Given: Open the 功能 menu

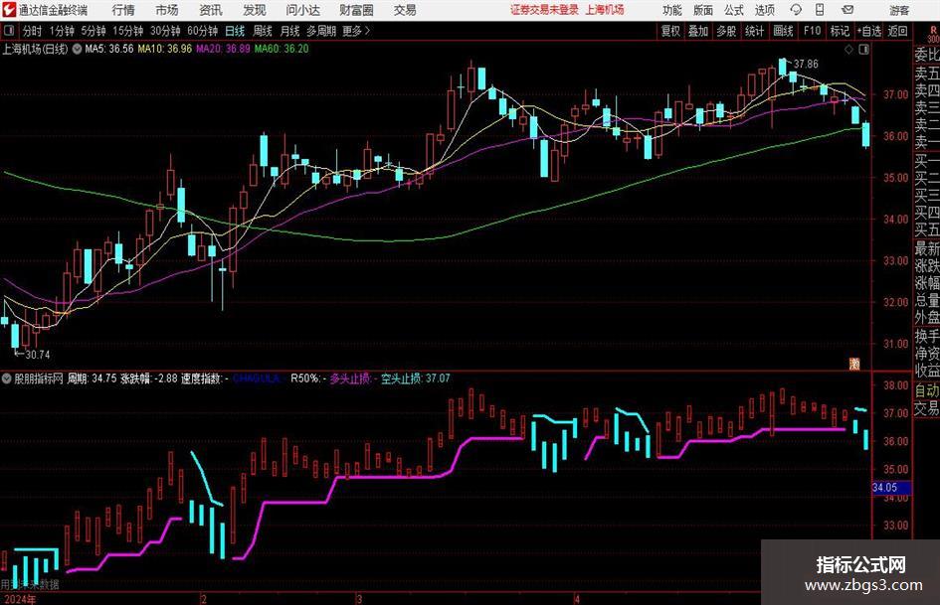Looking at the screenshot, I should coord(672,10).
